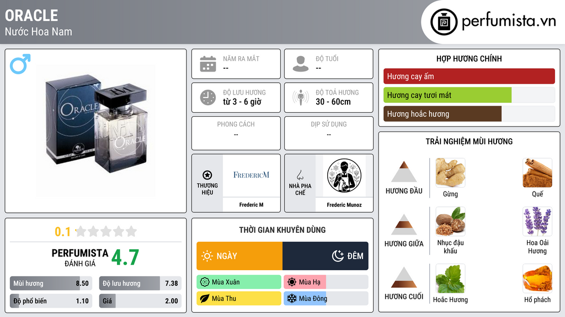Click the 'từ 3 - 6 giờ' value

(242, 102)
